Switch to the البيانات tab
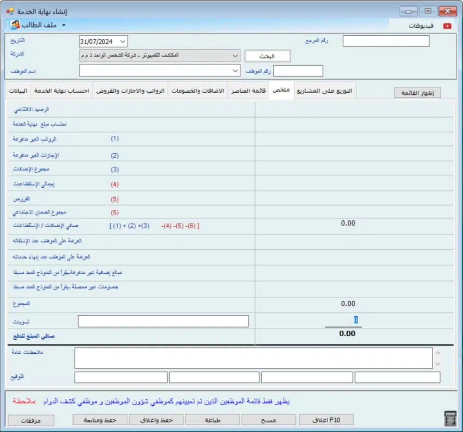The width and height of the screenshot is (463, 432). tap(18, 90)
